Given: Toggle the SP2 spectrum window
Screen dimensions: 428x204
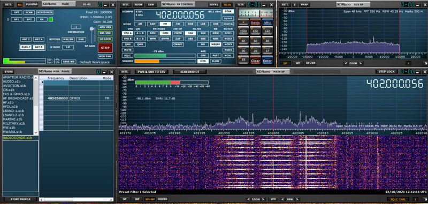Looking at the screenshot, I should [x=29, y=19].
